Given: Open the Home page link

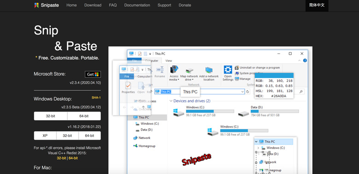Looking at the screenshot, I should (71, 5).
